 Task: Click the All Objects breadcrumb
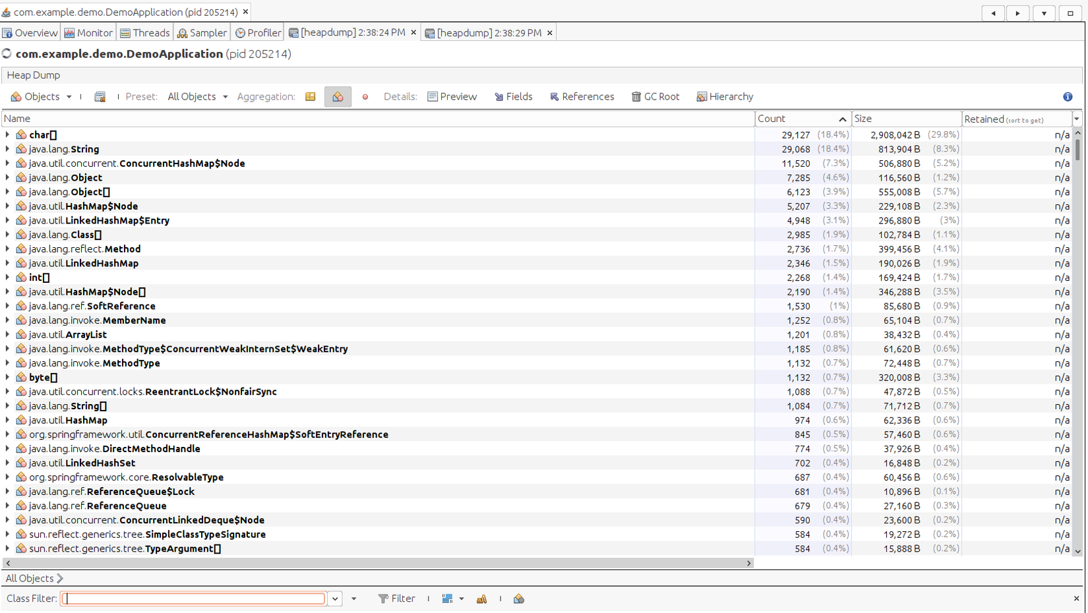(29, 579)
